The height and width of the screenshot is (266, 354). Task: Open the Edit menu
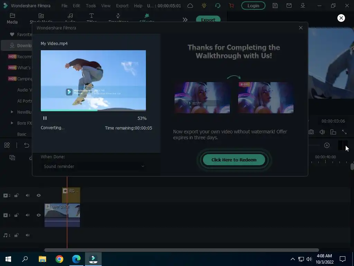76,6
